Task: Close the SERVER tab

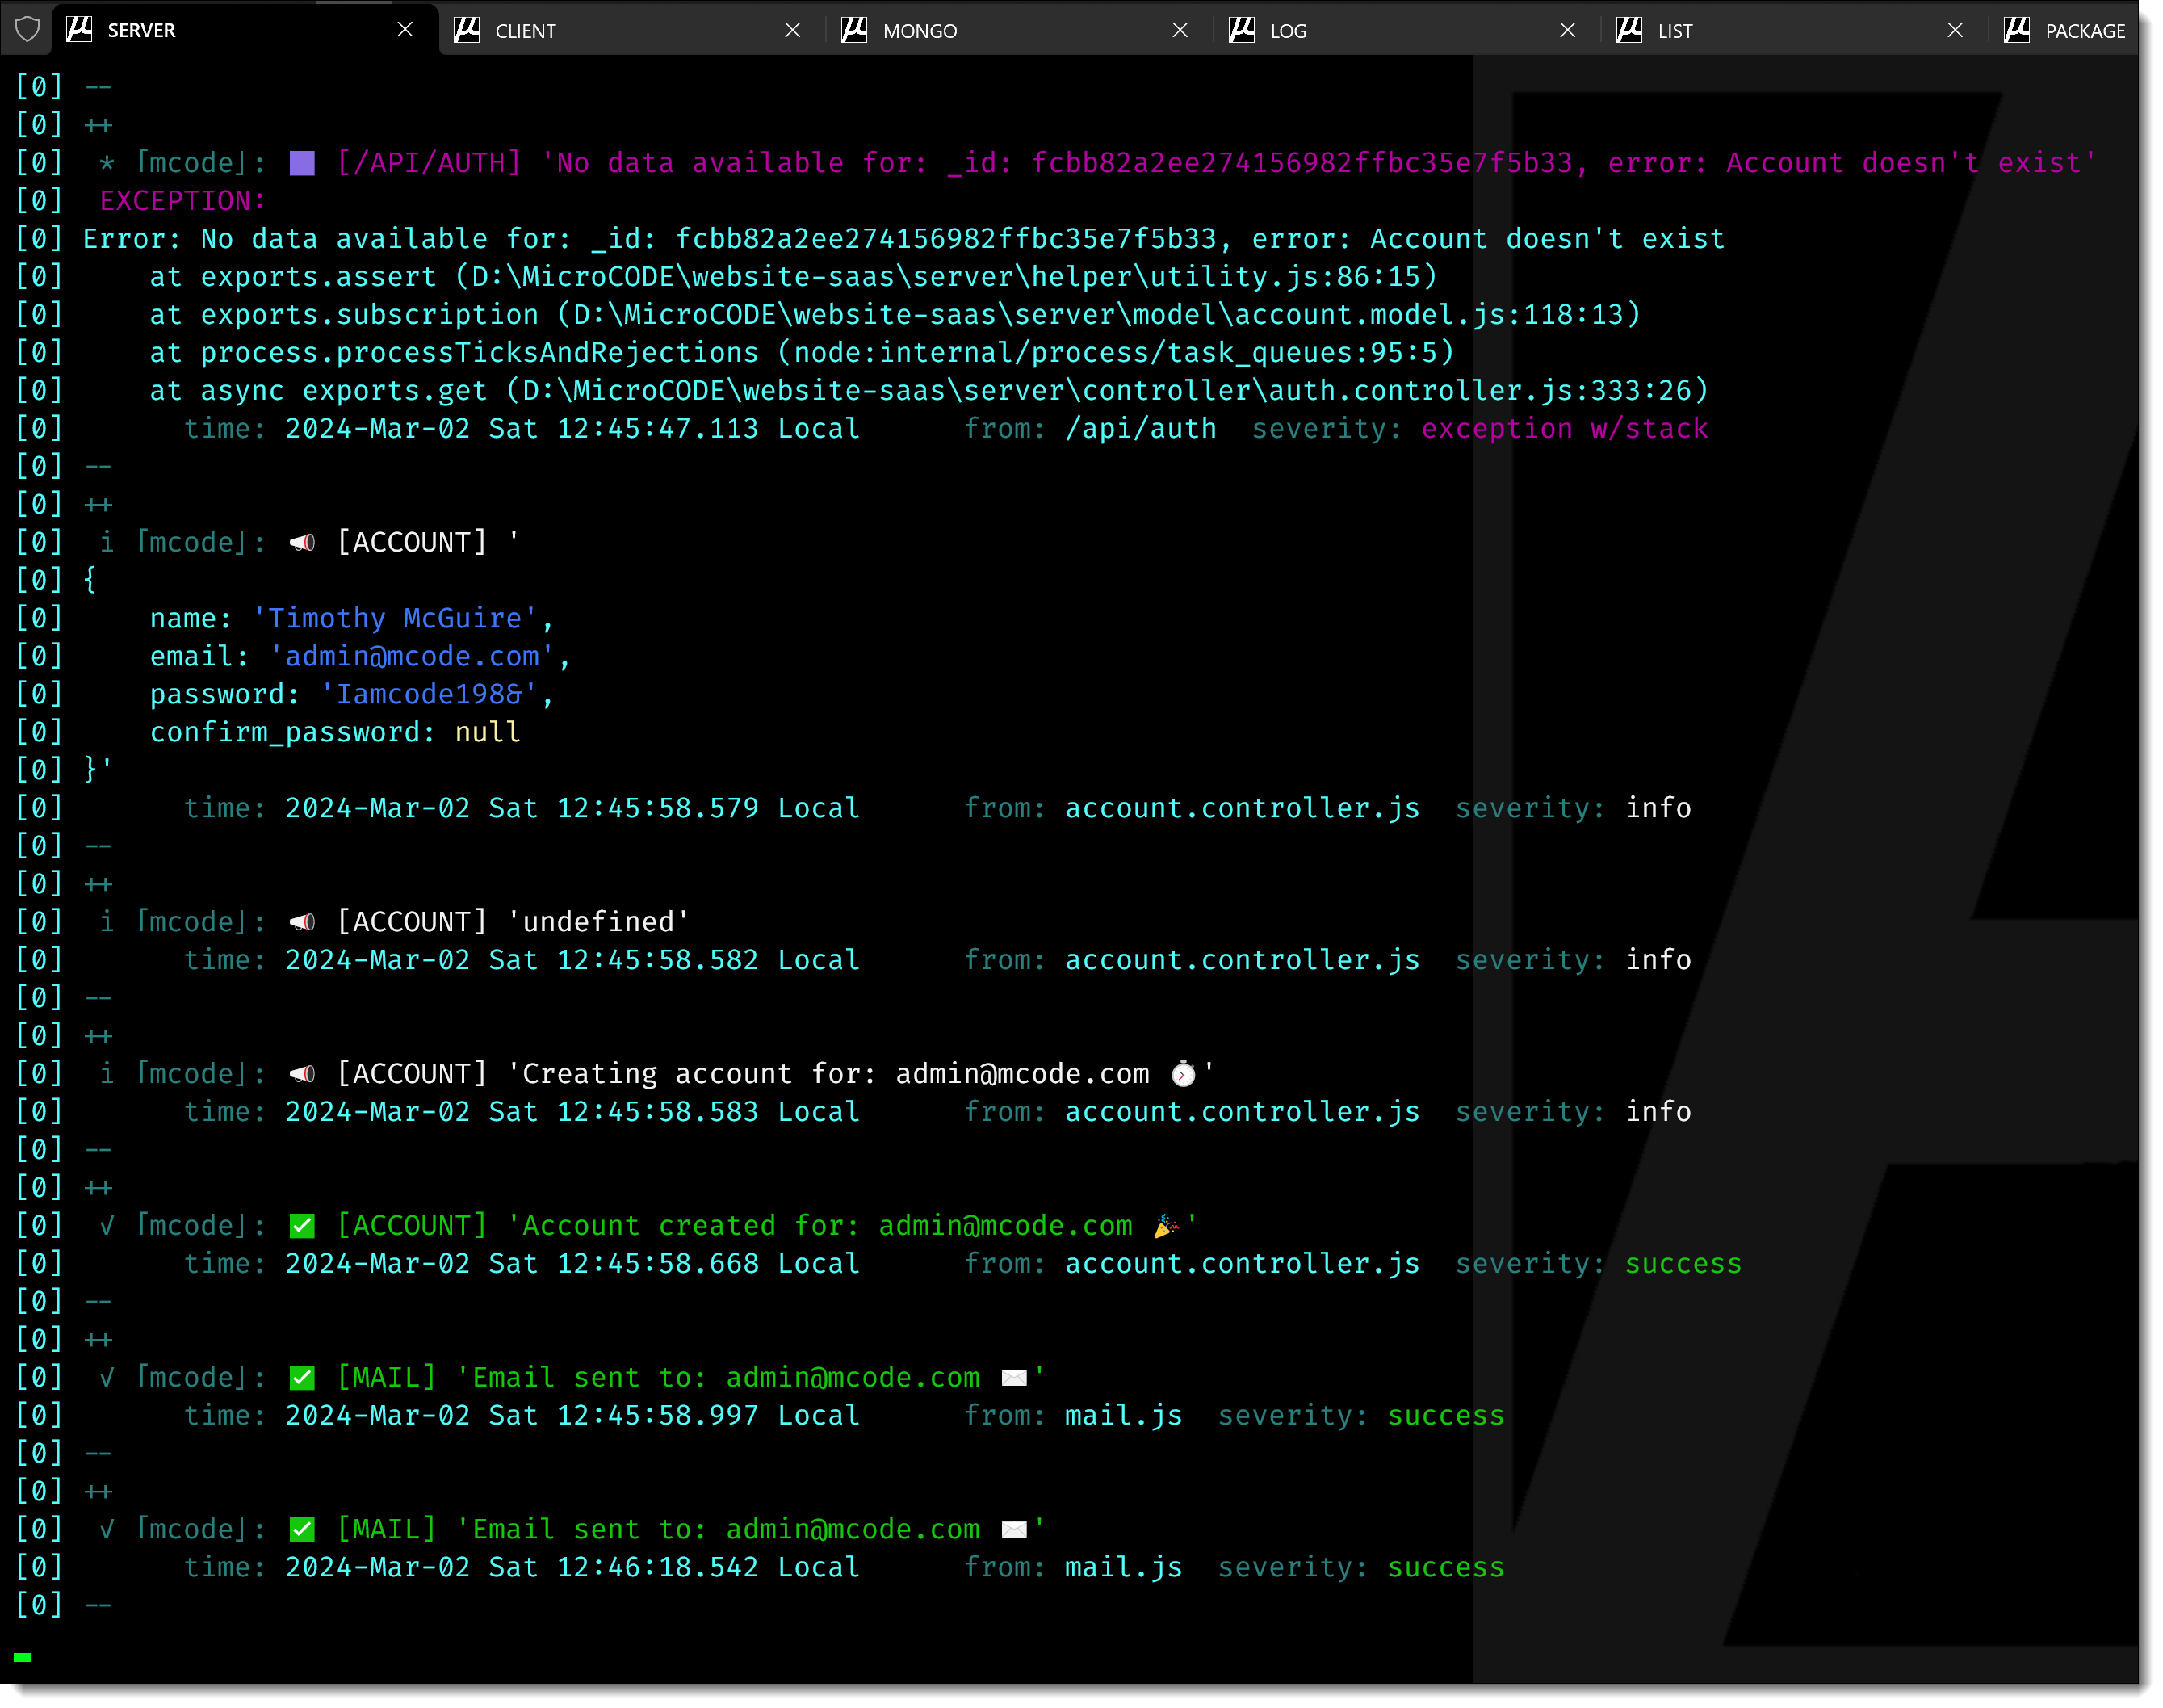Action: click(x=405, y=30)
